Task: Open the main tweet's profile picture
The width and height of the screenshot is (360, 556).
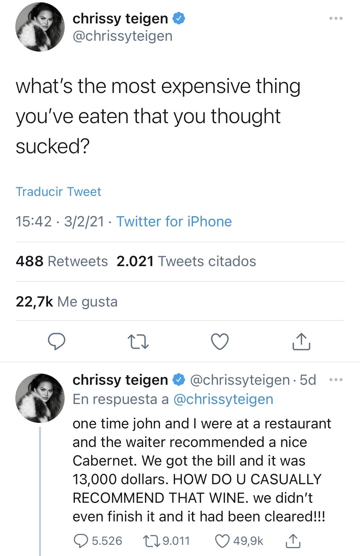Action: [x=40, y=27]
